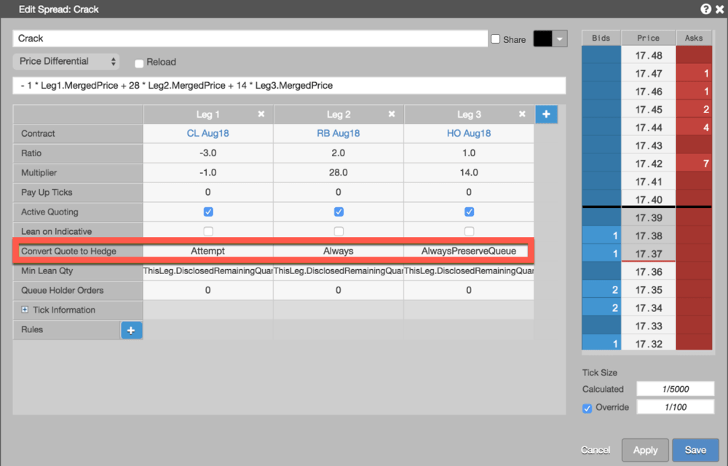Add a new leg with plus icon
728x466 pixels.
(x=547, y=114)
